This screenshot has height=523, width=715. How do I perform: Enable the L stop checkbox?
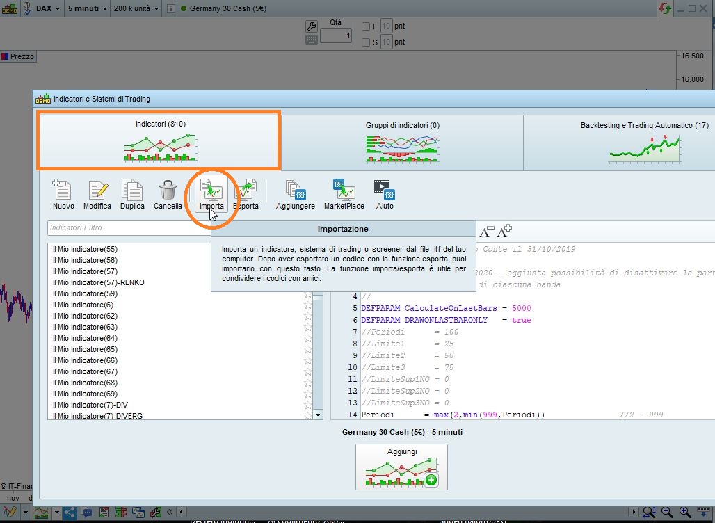367,26
